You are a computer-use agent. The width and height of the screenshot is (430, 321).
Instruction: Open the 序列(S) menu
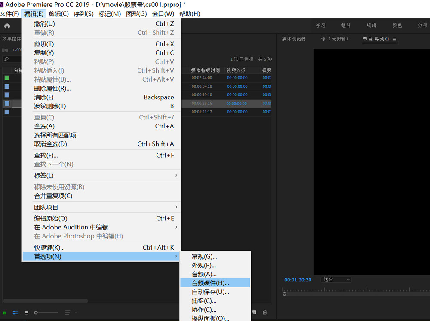pos(84,14)
